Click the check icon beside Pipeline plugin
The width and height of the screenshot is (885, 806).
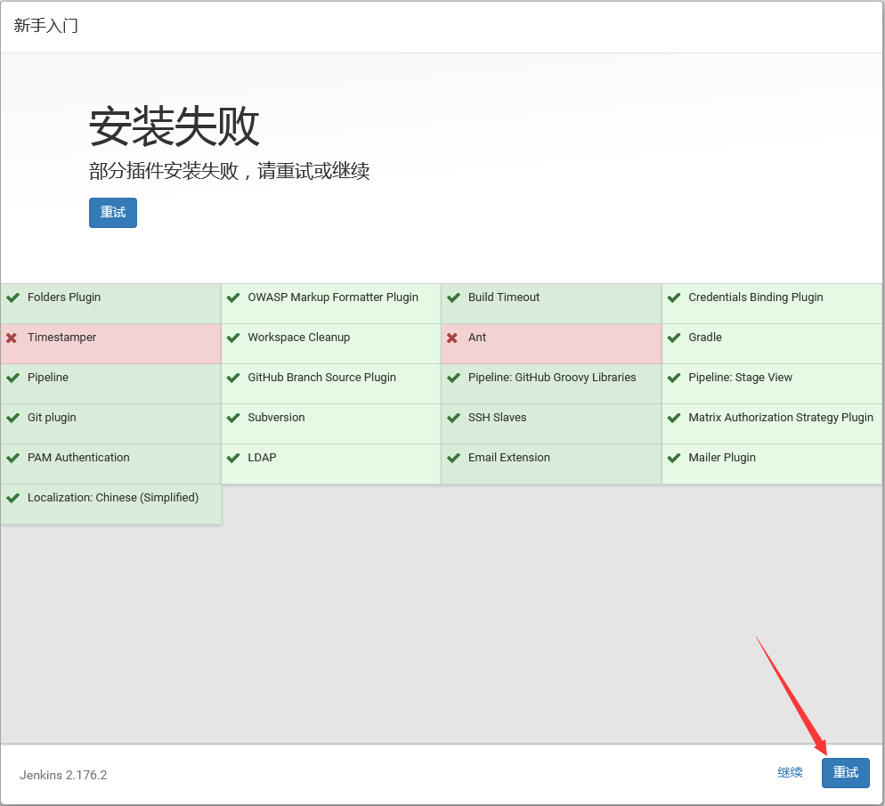[13, 378]
